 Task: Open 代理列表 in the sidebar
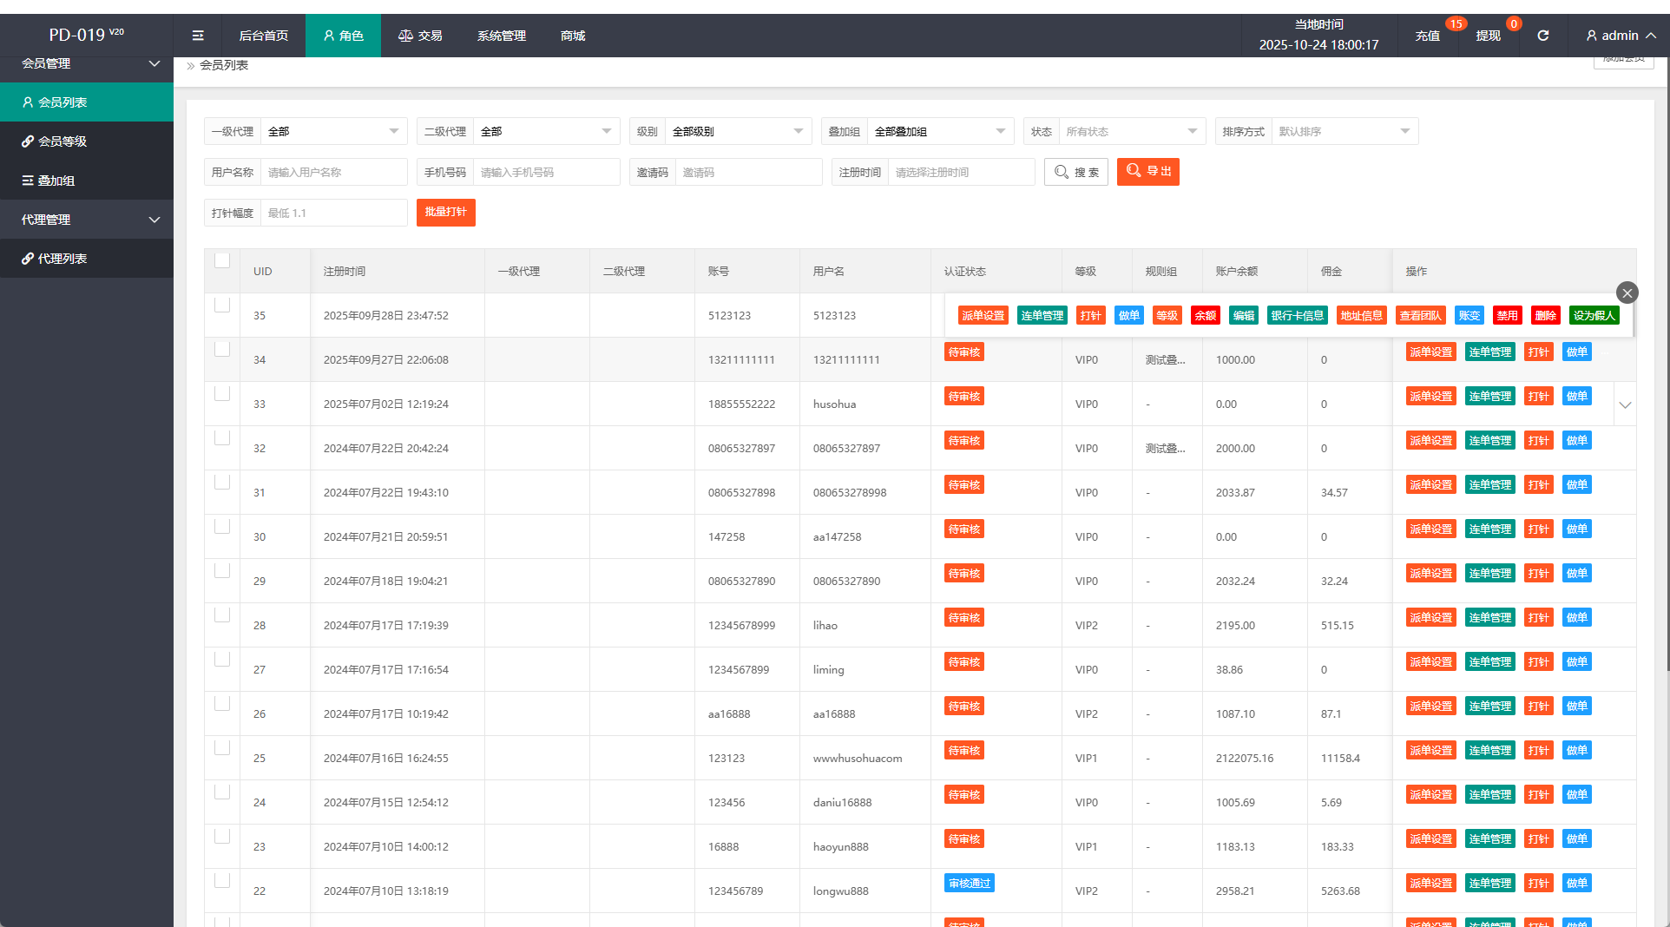click(62, 259)
